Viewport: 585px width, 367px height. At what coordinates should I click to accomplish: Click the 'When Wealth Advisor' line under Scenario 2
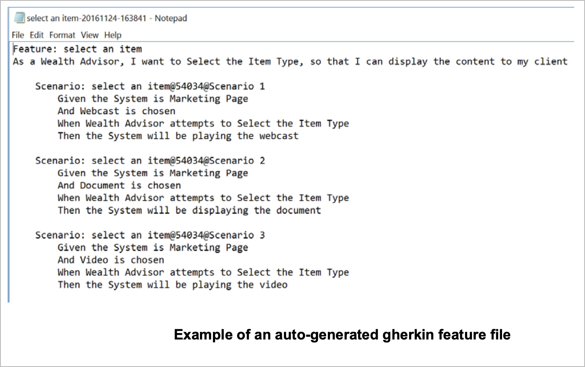(203, 198)
